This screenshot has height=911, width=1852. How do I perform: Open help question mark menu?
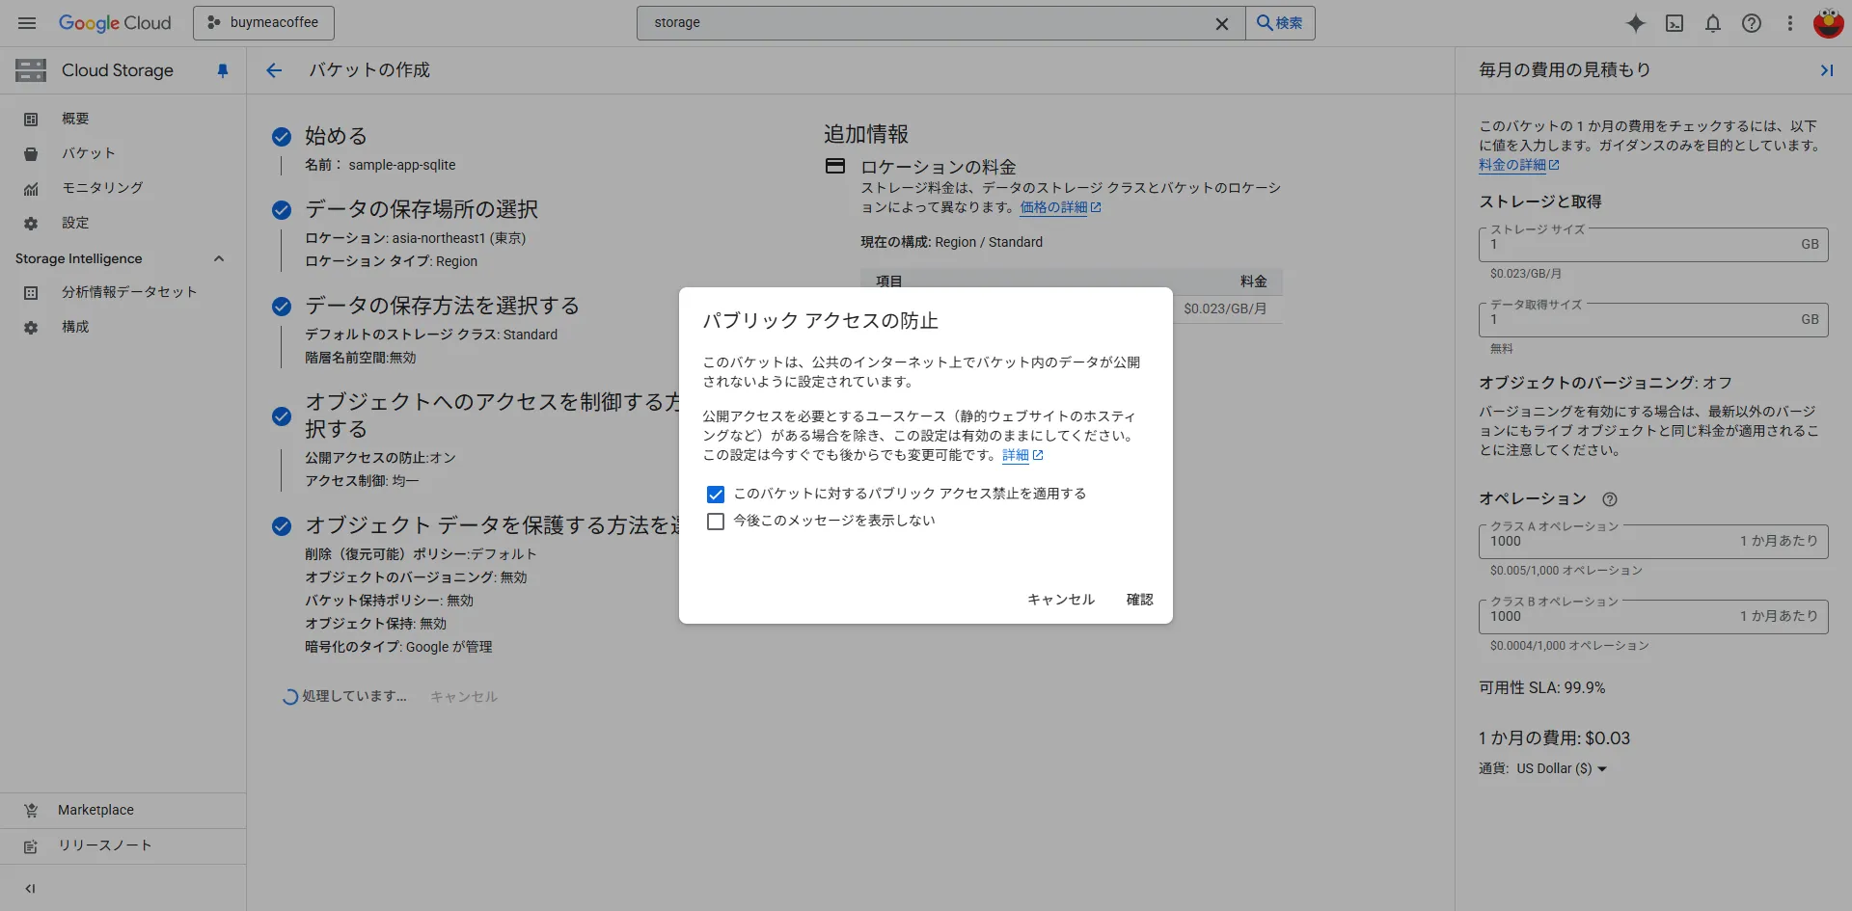pyautogui.click(x=1752, y=23)
